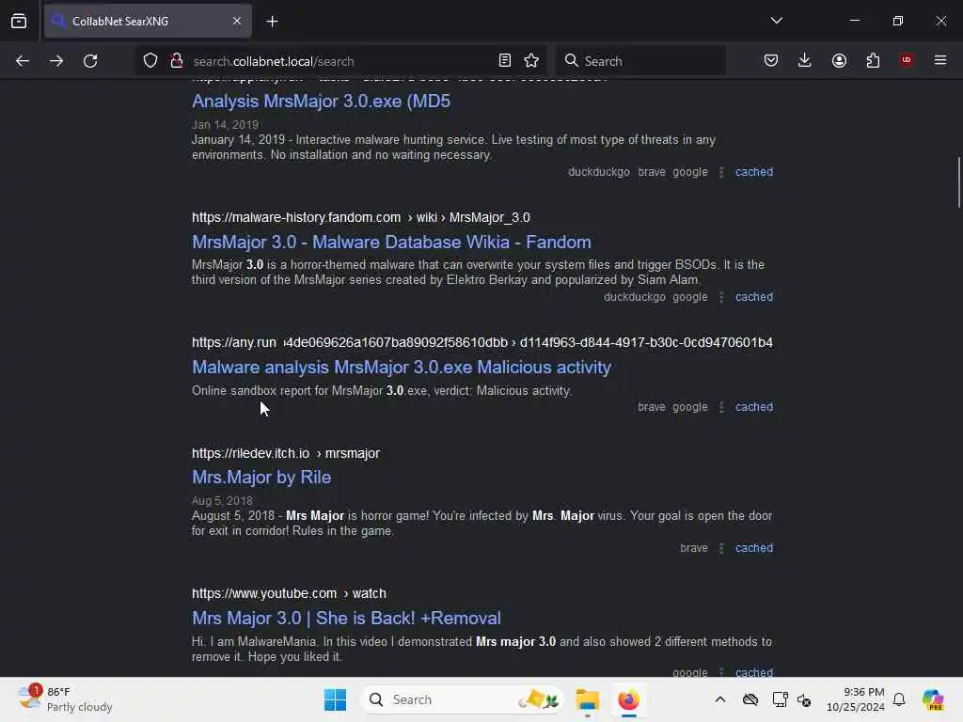963x722 pixels.
Task: Open cached copy of Mrs.Major by Rile
Action: (x=753, y=548)
